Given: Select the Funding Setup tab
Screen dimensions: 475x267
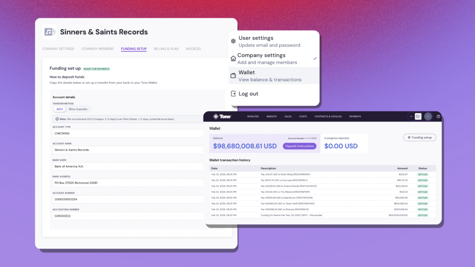Looking at the screenshot, I should pos(134,49).
